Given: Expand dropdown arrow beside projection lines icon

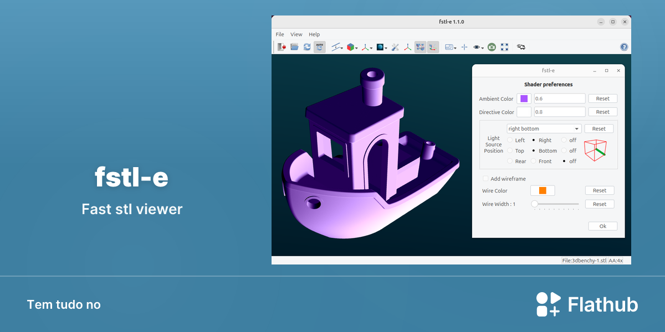Looking at the screenshot, I should tap(342, 48).
